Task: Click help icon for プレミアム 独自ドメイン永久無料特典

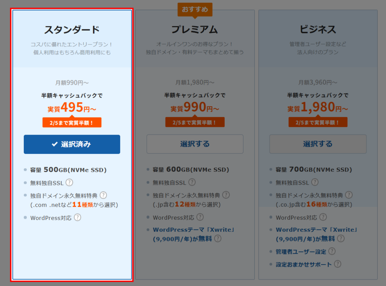Action: tap(226, 195)
